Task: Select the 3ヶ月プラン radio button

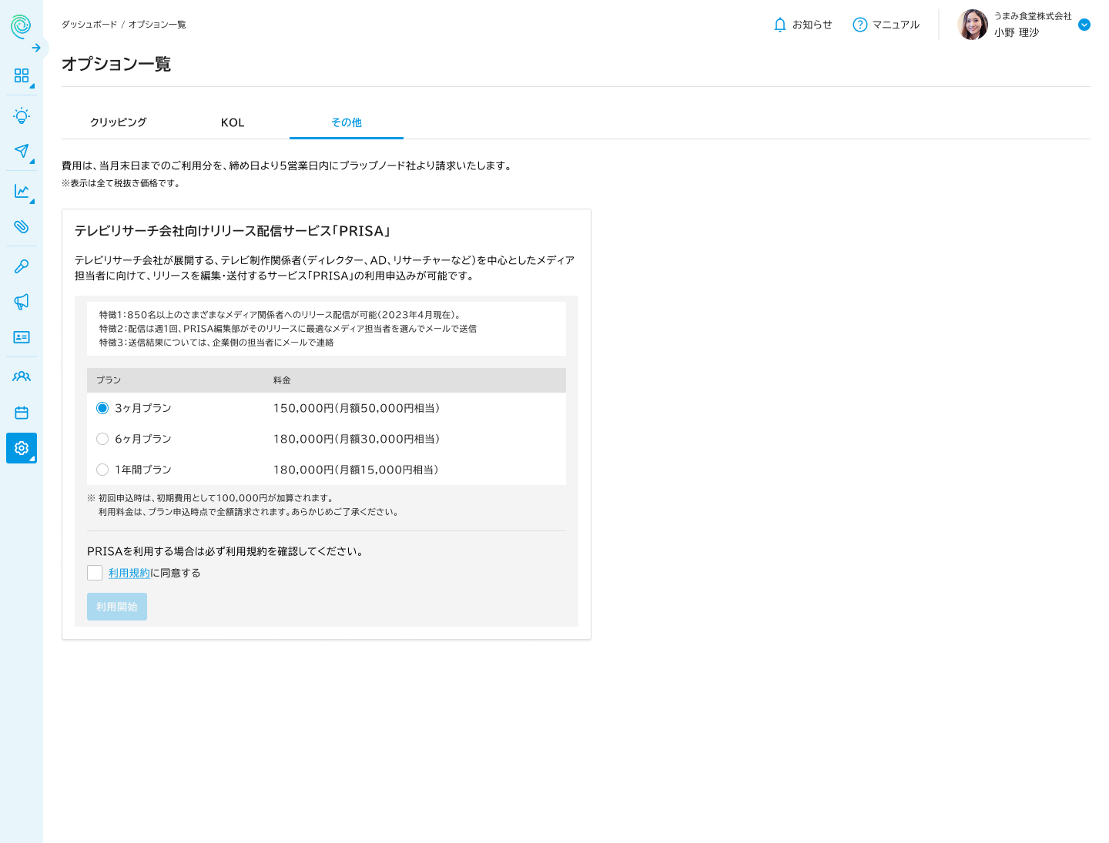Action: pos(102,408)
